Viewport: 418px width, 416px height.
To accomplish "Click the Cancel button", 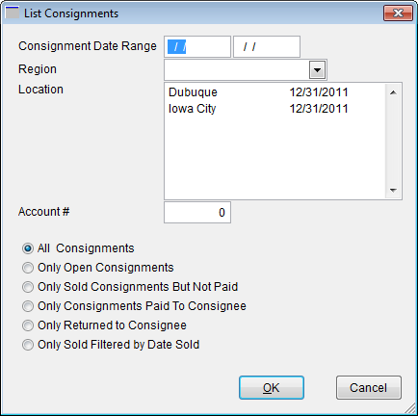I will [x=369, y=388].
